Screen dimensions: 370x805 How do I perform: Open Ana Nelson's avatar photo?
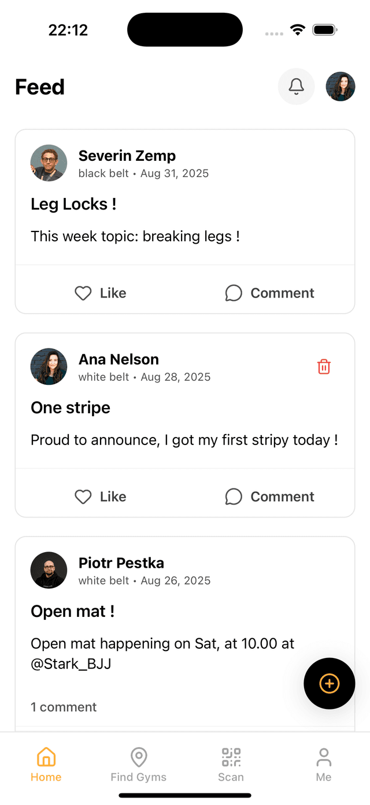49,366
